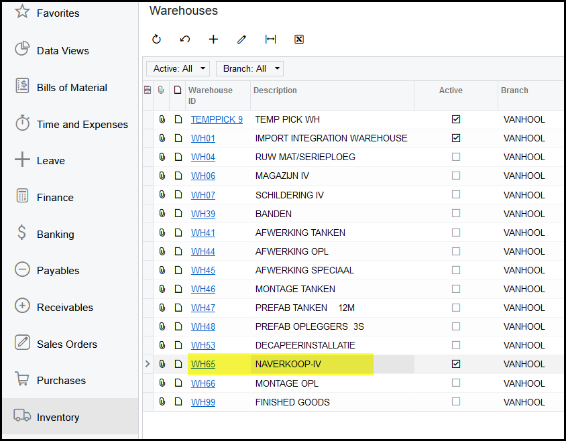This screenshot has height=441, width=566.
Task: Click the Undo/Cancel icon in the toolbar
Action: point(185,40)
